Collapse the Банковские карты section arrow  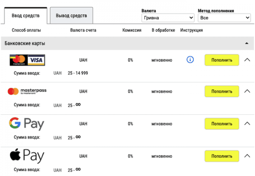click(246, 43)
